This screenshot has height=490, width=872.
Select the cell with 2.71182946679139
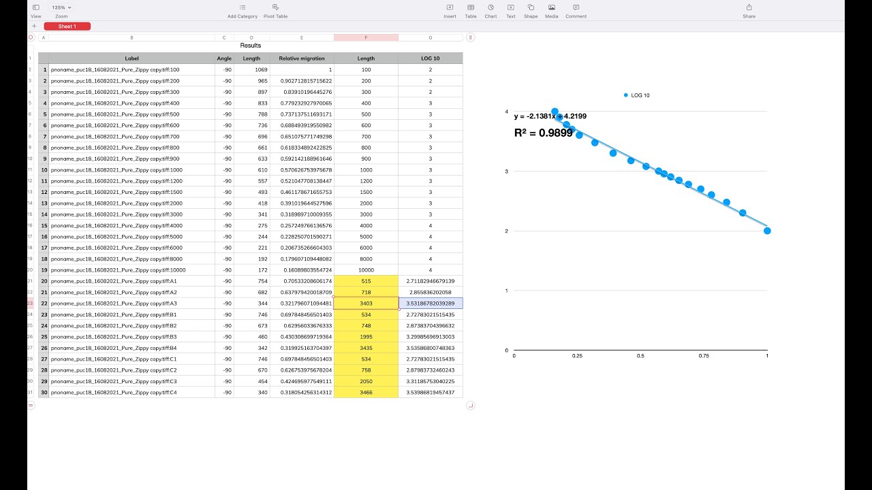(x=431, y=281)
